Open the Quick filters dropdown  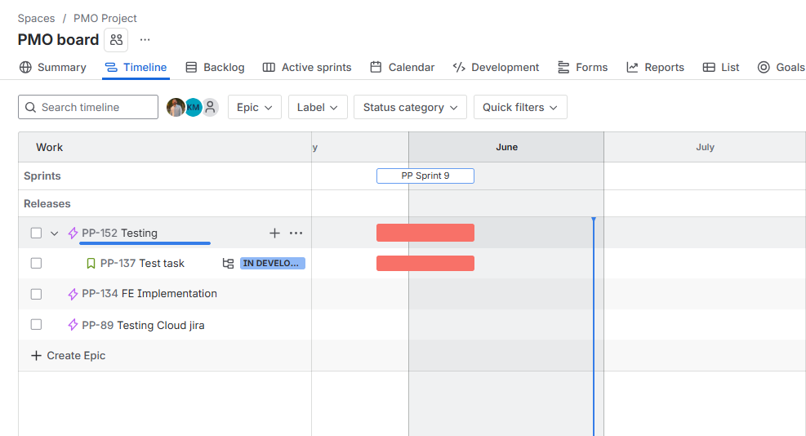pyautogui.click(x=520, y=107)
